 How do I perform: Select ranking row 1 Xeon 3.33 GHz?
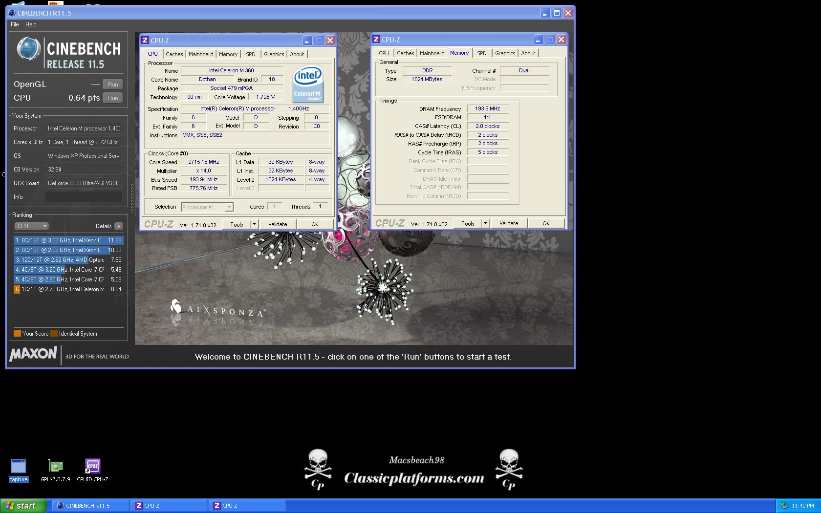[68, 240]
